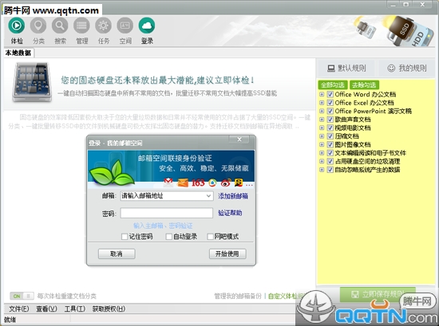The image size is (439, 326).
Task: Toggle the ON switch for 每次体检重建文档分类
Action: [22, 296]
